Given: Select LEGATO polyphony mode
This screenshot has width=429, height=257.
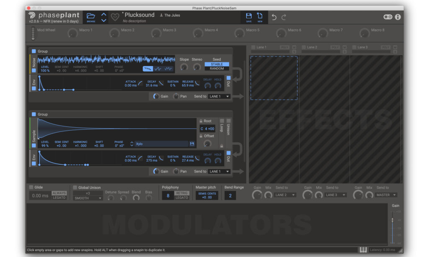Looking at the screenshot, I should click(x=182, y=198).
